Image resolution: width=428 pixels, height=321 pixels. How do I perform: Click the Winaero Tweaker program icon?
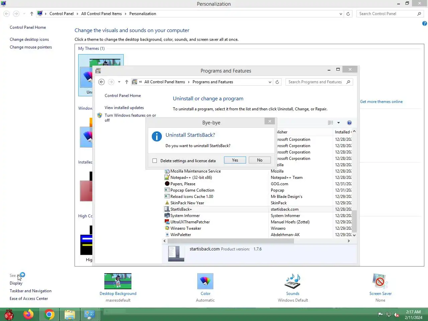point(167,228)
